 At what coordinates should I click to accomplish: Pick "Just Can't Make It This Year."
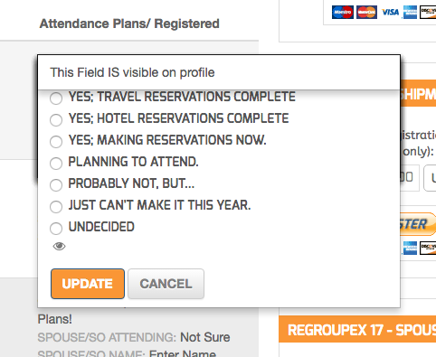56,207
